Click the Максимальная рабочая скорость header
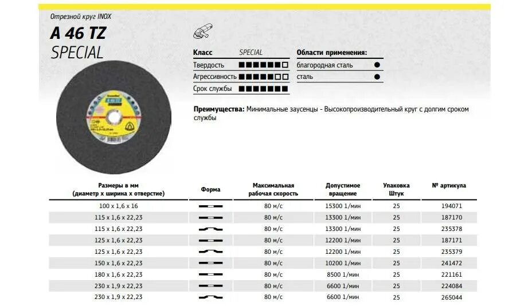This screenshot has width=532, height=307. (x=273, y=190)
